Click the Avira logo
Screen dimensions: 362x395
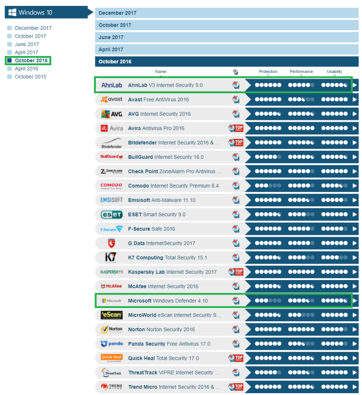(x=112, y=128)
